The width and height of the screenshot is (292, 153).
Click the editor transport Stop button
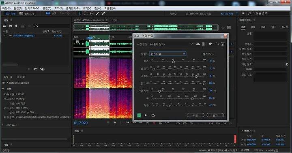108,123
